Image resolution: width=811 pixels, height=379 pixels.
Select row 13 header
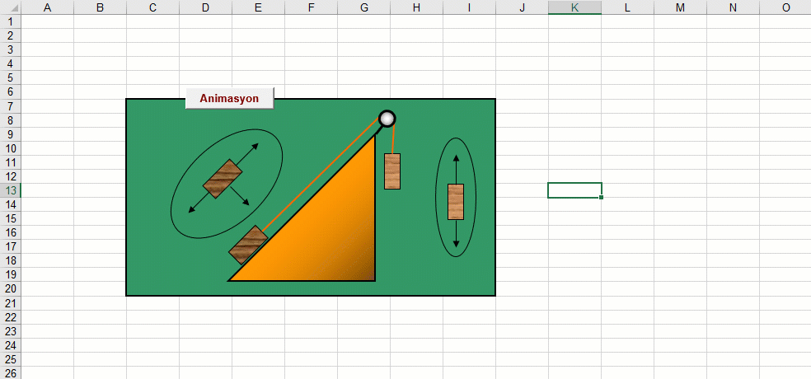point(11,190)
